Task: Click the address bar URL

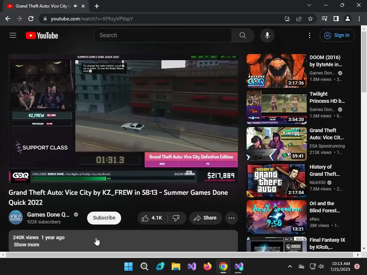Action: click(x=92, y=19)
